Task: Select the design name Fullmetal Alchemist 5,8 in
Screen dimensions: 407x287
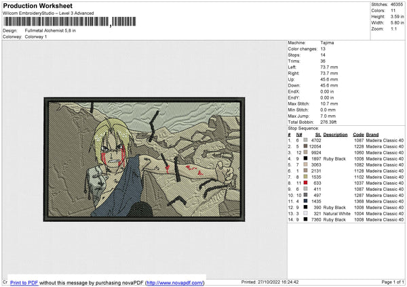Action: (x=50, y=30)
